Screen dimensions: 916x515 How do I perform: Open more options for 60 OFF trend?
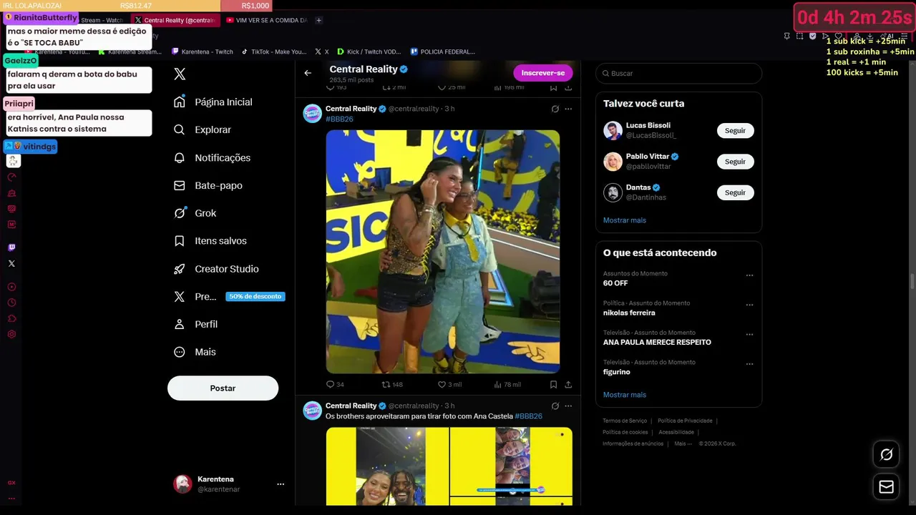click(x=749, y=275)
